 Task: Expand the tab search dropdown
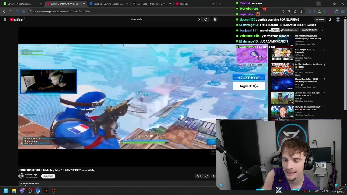(x=319, y=4)
